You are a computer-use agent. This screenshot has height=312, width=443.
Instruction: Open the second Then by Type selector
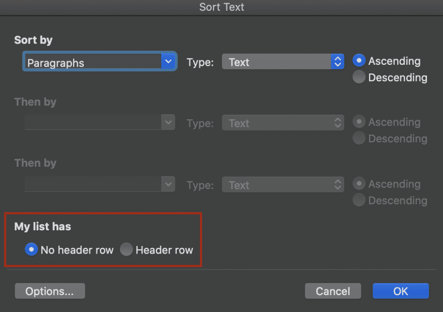tap(337, 123)
